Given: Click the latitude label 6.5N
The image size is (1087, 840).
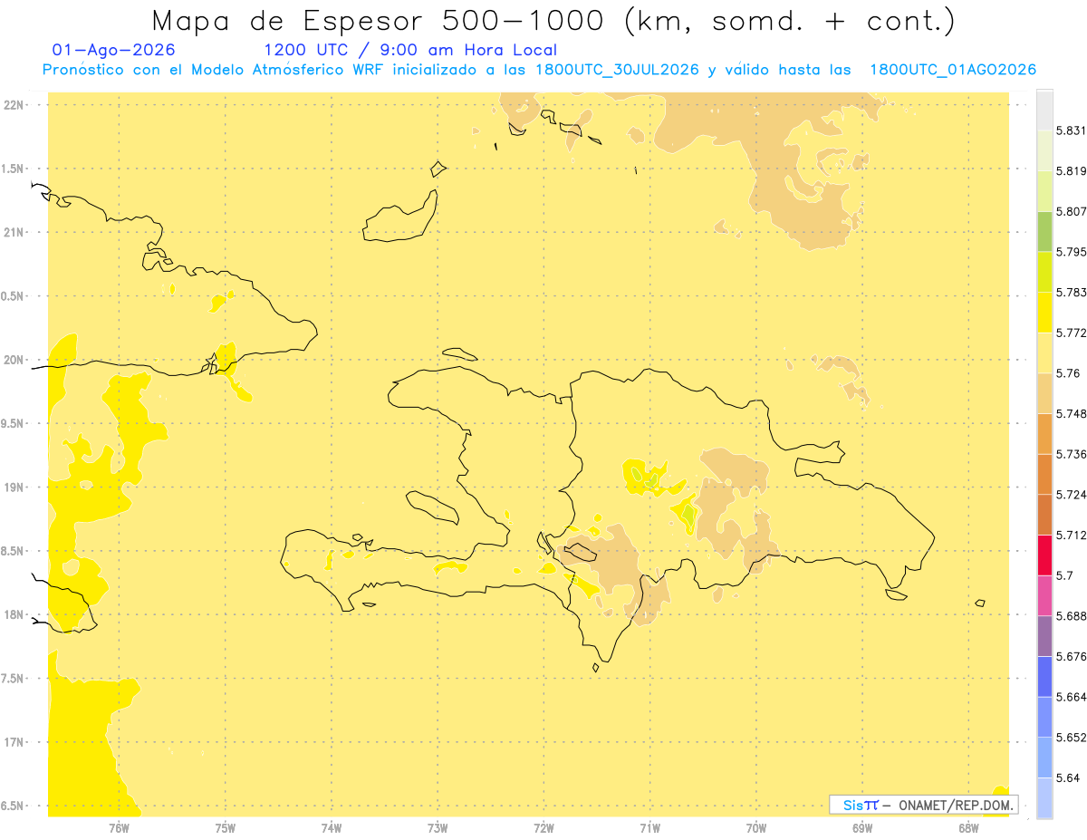Looking at the screenshot, I should coord(14,806).
